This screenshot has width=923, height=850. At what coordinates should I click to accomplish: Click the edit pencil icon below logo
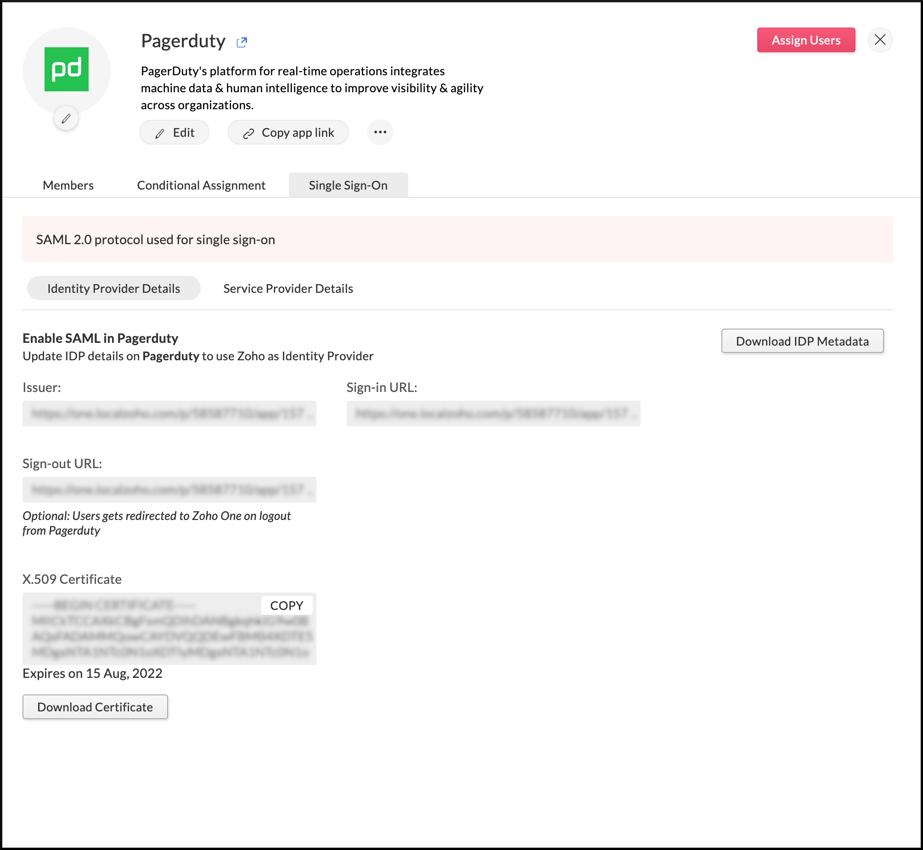point(66,119)
